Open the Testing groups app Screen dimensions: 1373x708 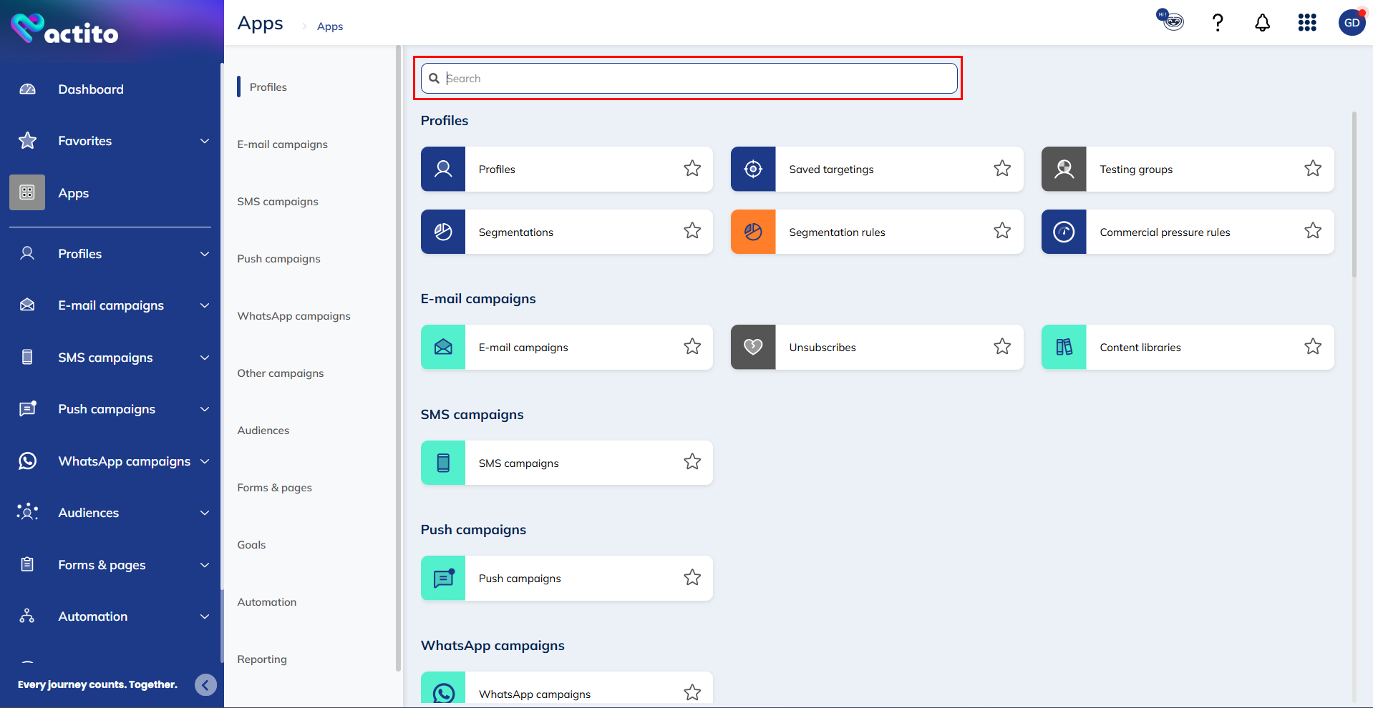1136,169
